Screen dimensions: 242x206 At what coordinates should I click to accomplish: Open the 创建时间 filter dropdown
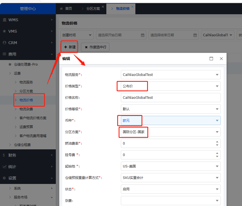point(77,35)
